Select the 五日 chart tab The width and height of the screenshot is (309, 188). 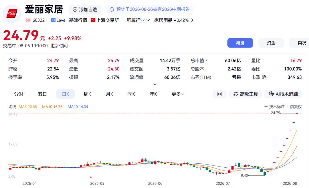coord(42,94)
